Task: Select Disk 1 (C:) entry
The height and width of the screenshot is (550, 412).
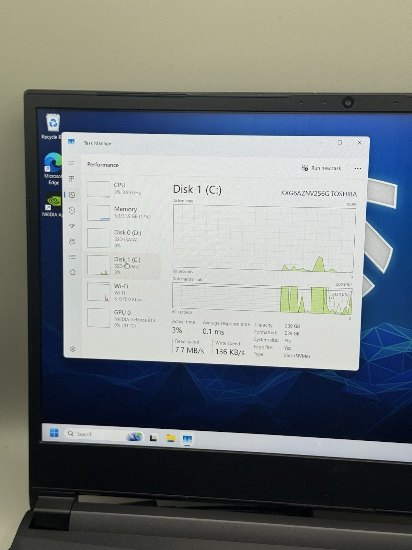Action: point(123,266)
